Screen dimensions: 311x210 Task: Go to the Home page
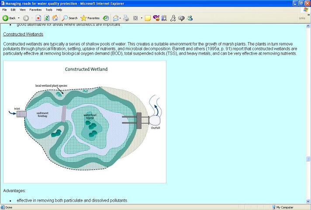point(55,18)
